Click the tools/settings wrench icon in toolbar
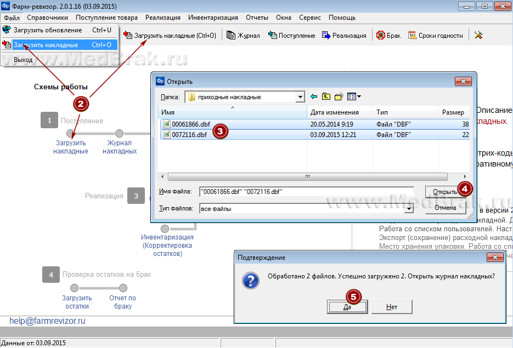 click(478, 35)
